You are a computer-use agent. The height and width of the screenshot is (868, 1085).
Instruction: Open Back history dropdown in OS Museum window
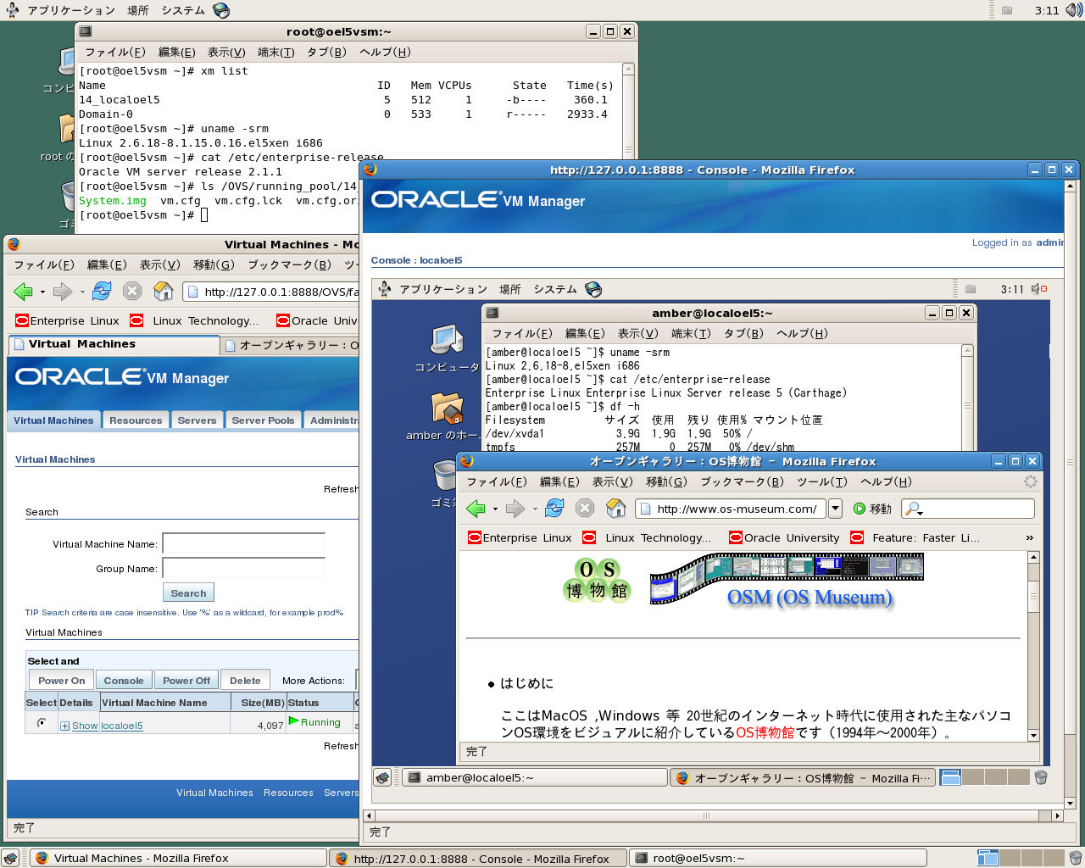(x=496, y=509)
